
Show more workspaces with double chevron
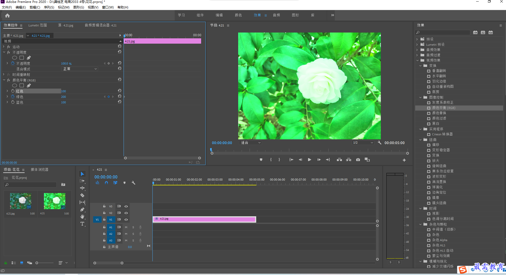332,15
